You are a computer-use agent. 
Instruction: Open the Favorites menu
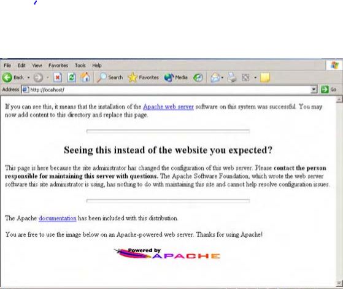tap(58, 66)
